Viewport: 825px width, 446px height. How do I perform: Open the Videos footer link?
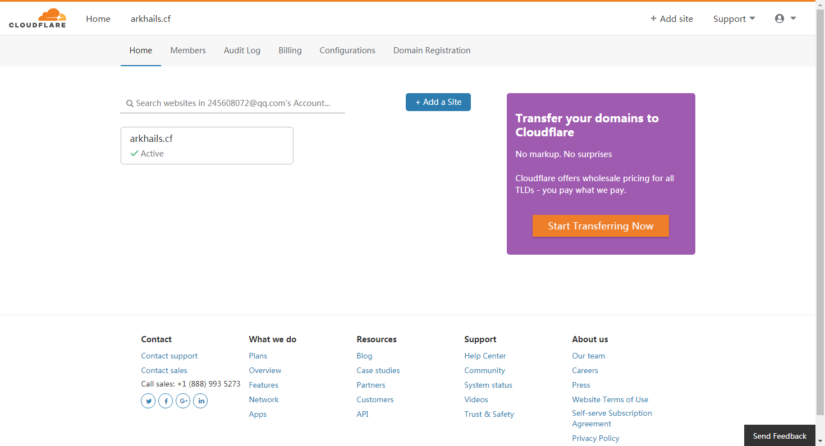click(476, 399)
